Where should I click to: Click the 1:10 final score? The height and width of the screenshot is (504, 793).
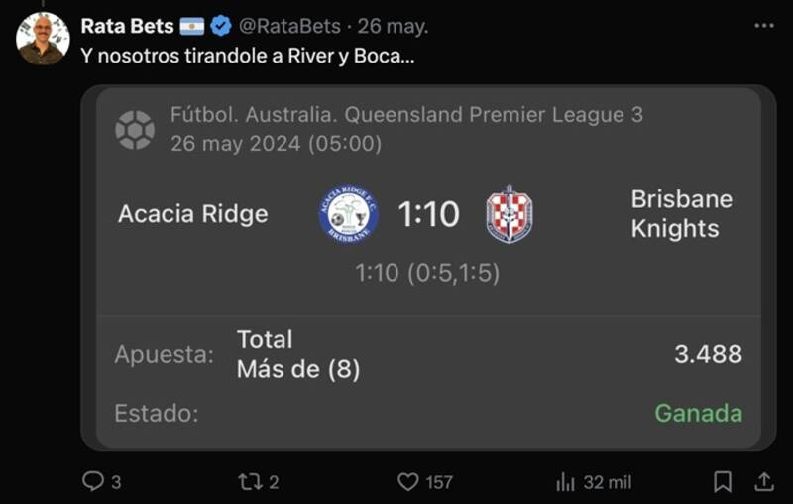coord(428,213)
